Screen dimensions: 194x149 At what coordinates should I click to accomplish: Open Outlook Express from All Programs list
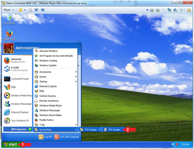point(55,96)
